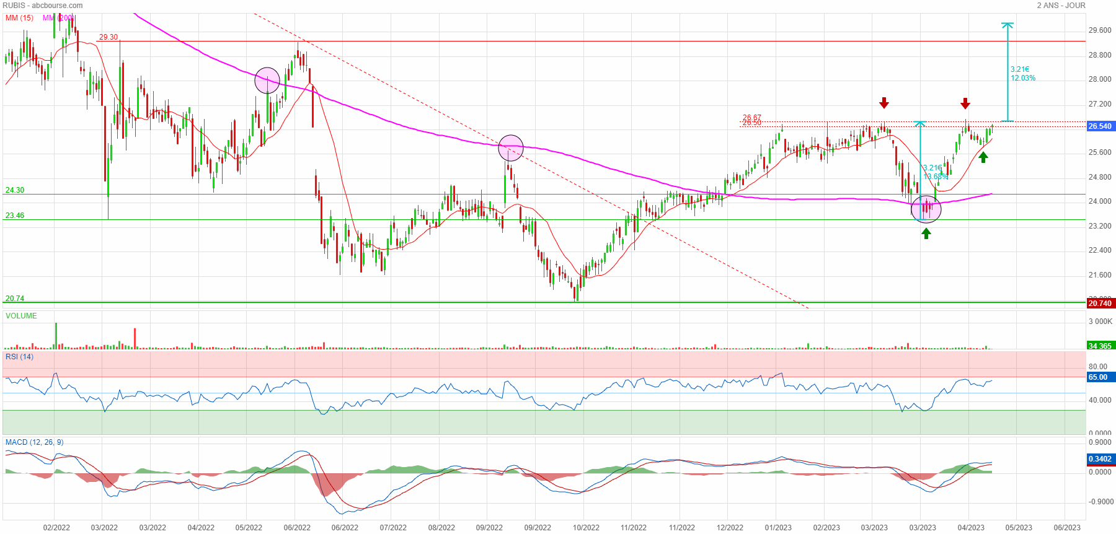Click the 20.74 support label on left
This screenshot has height=534, width=1116.
15,299
